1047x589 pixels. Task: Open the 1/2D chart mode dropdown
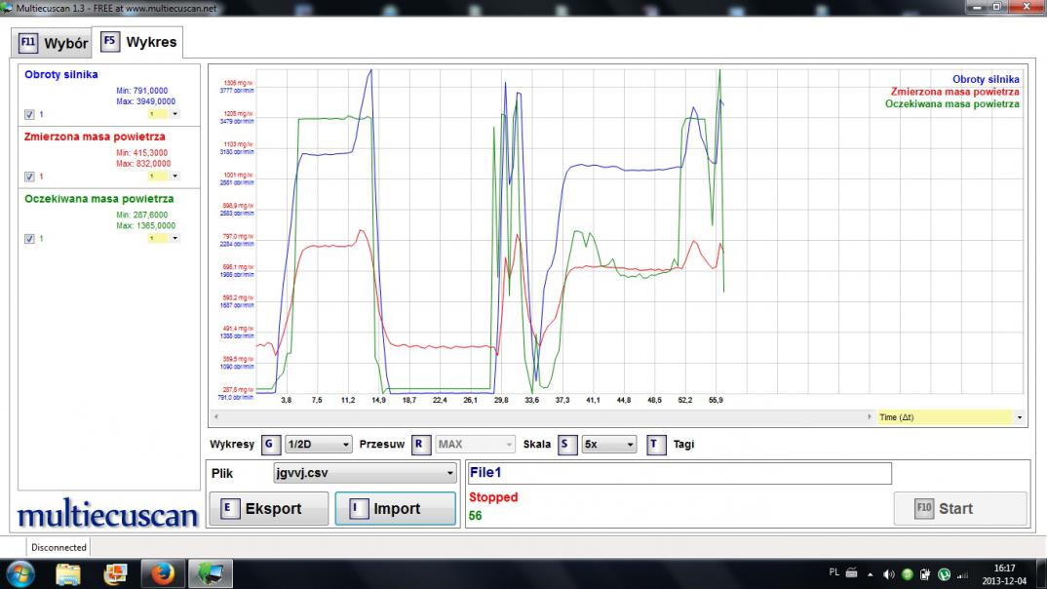pyautogui.click(x=318, y=445)
